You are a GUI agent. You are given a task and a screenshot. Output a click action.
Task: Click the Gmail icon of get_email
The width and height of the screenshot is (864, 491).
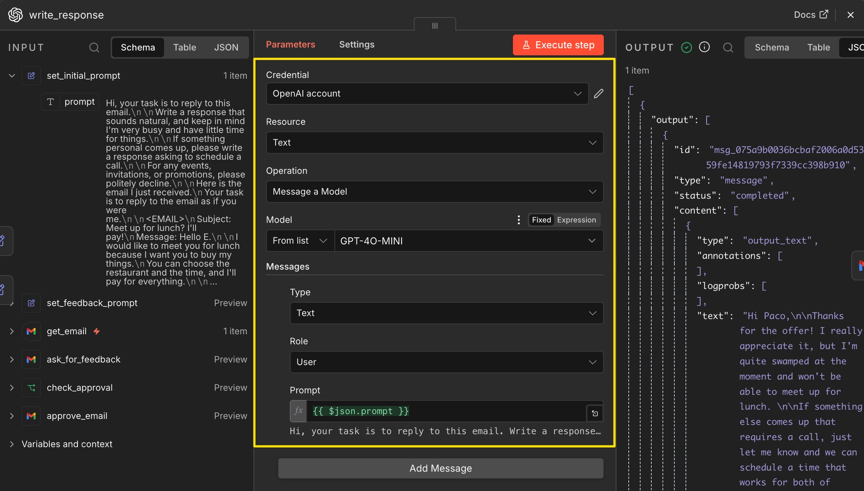[x=31, y=331]
